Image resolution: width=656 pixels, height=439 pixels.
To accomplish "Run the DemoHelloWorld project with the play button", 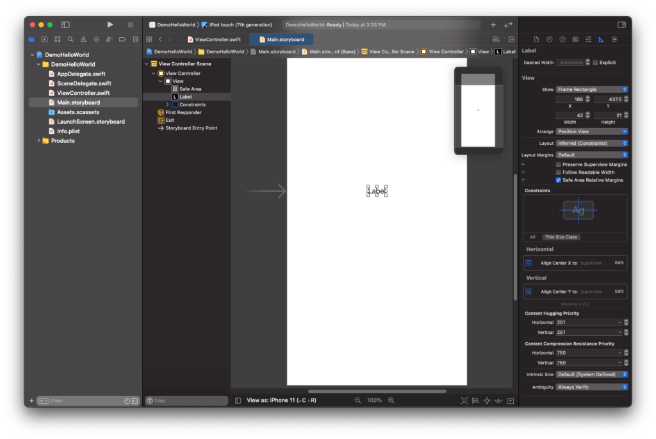I will (109, 24).
